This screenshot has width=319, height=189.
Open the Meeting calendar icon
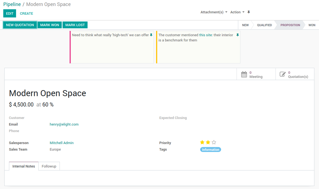(244, 74)
